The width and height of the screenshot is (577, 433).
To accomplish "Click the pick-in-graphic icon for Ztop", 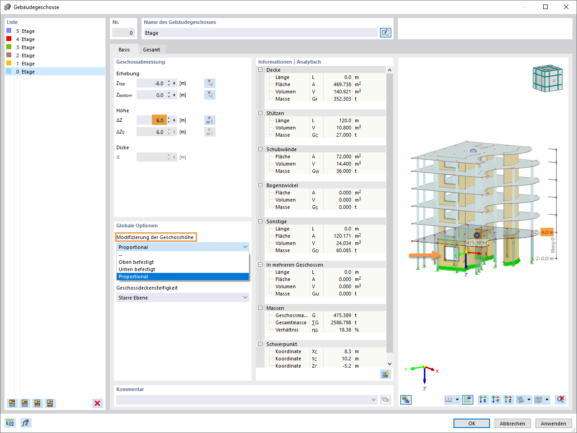I will tap(210, 83).
